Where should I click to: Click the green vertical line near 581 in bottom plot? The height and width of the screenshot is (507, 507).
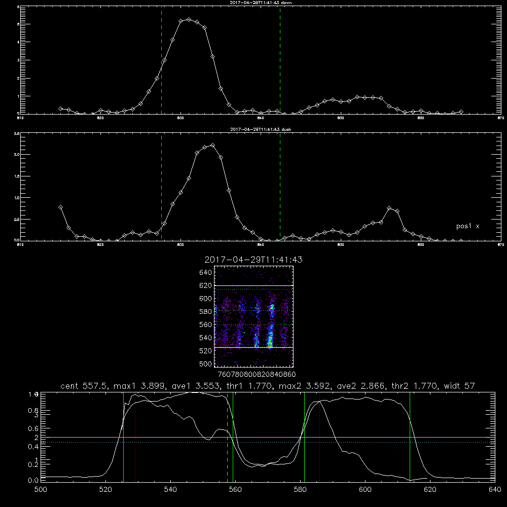coord(304,437)
